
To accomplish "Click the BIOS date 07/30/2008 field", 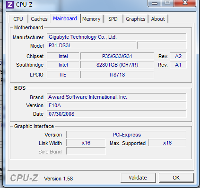I will (x=117, y=114).
